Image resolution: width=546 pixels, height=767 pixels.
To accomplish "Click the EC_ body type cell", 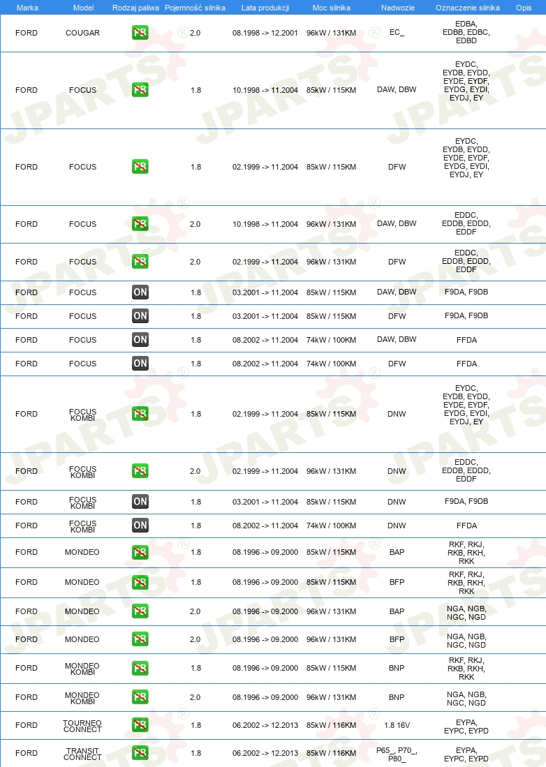I will click(397, 33).
